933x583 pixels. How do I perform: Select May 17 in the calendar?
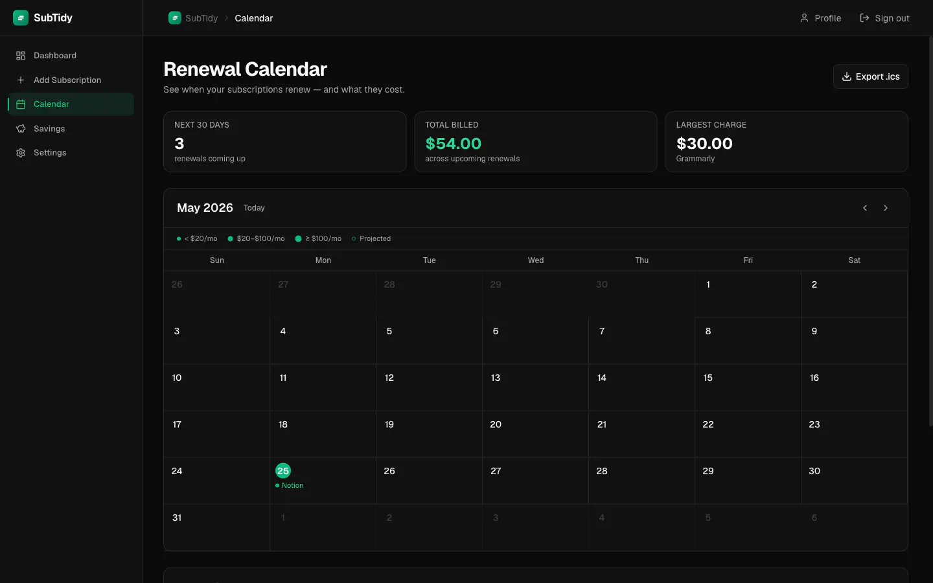click(x=216, y=434)
